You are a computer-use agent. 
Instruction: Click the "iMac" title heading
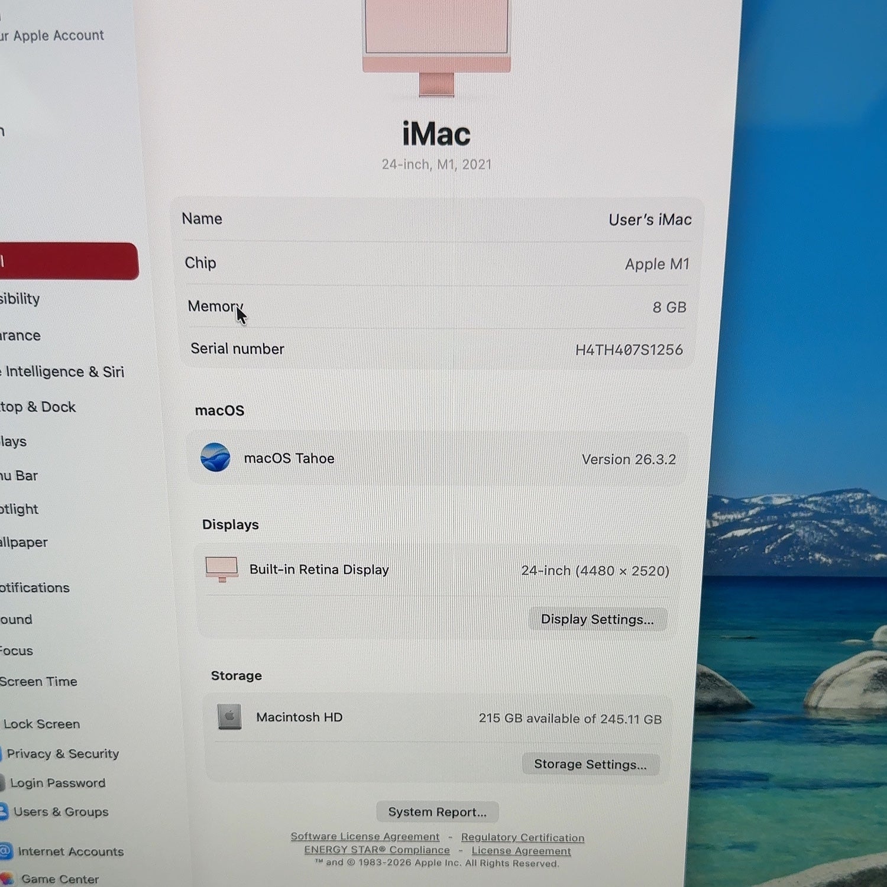(x=436, y=134)
